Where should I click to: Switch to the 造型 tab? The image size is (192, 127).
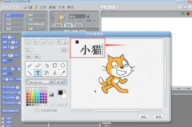68,25
